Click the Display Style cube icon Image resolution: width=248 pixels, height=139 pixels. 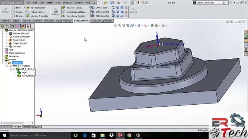[139, 25]
